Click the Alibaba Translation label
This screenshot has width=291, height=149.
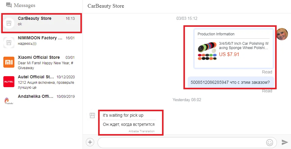[x=142, y=131]
